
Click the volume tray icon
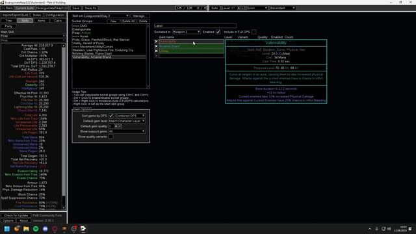click(x=389, y=229)
